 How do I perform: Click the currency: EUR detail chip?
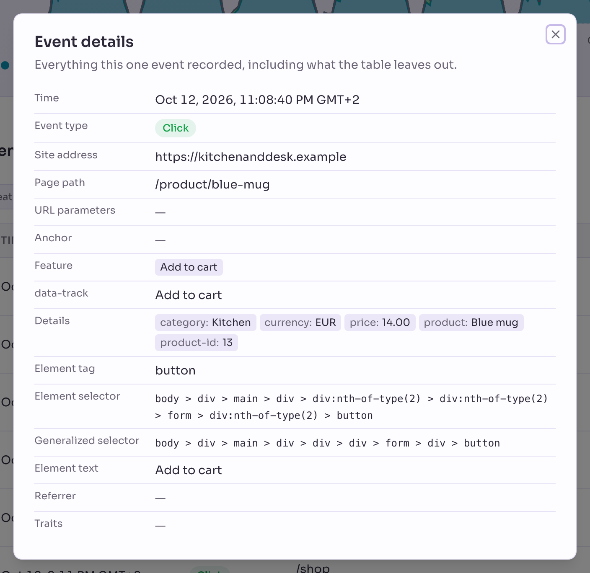tap(300, 323)
